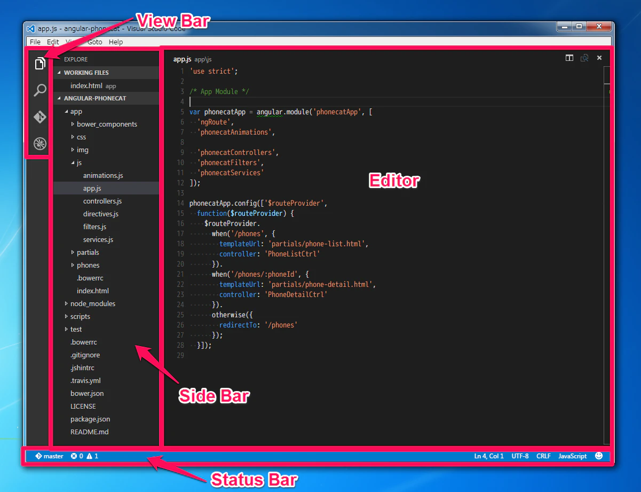Change the JavaScript language mode

point(573,456)
